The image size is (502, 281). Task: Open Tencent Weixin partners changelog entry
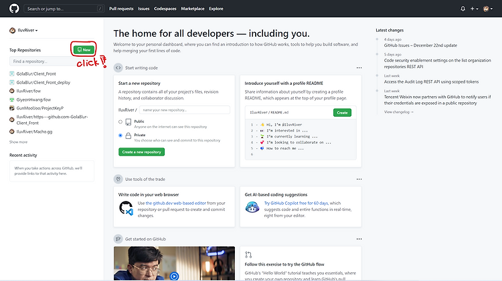[437, 100]
